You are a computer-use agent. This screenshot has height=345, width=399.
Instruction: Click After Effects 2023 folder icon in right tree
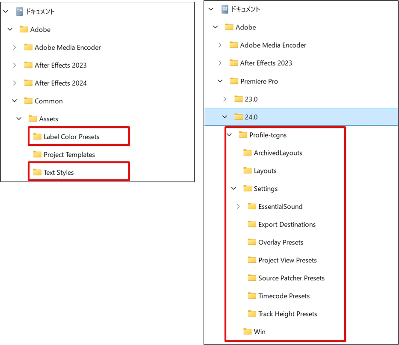point(233,63)
